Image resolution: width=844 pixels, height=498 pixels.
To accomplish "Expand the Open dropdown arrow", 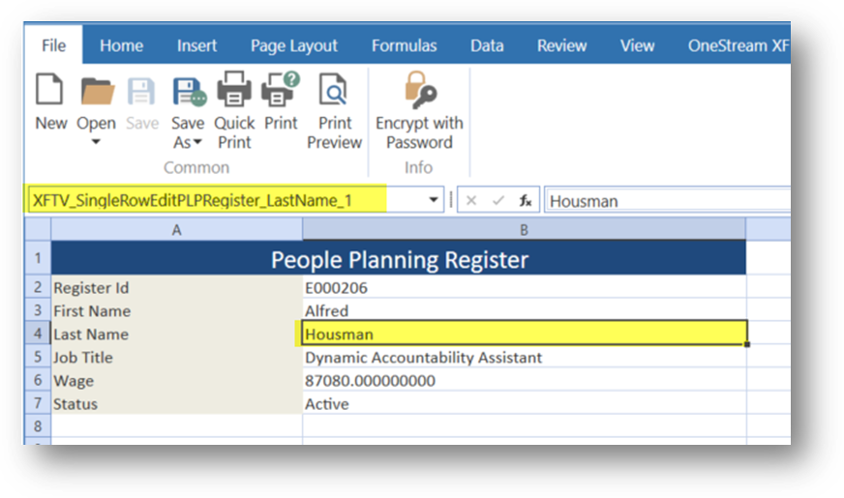I will 96,143.
